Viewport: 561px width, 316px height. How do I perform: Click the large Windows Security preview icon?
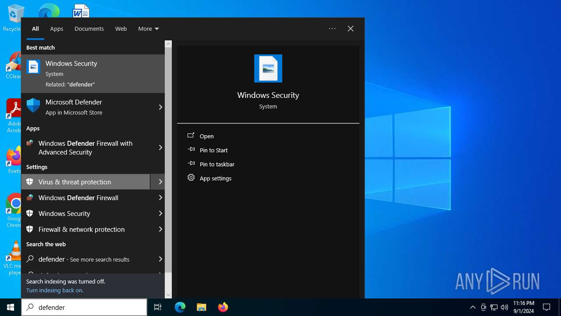tap(268, 68)
